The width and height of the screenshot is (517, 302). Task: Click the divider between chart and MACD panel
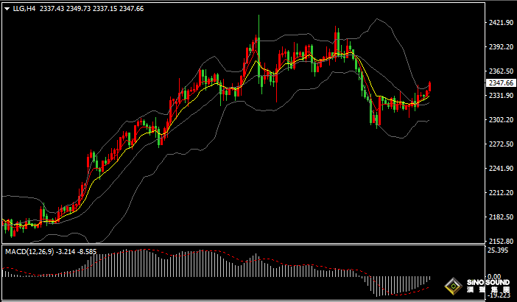coord(243,245)
